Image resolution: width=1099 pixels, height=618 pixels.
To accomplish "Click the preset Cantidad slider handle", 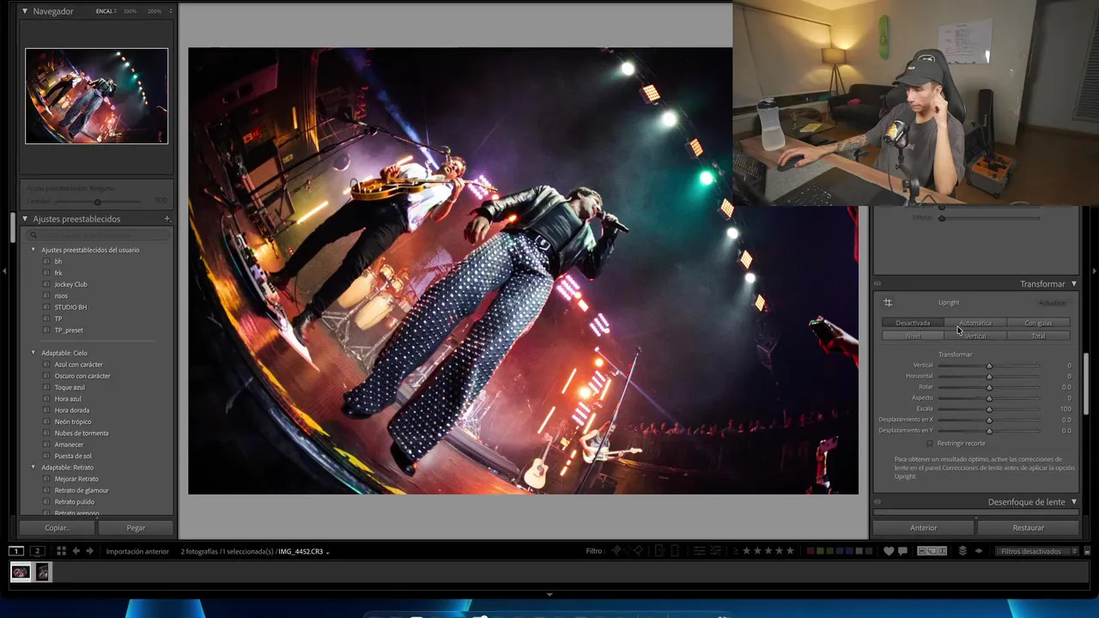I will [97, 202].
